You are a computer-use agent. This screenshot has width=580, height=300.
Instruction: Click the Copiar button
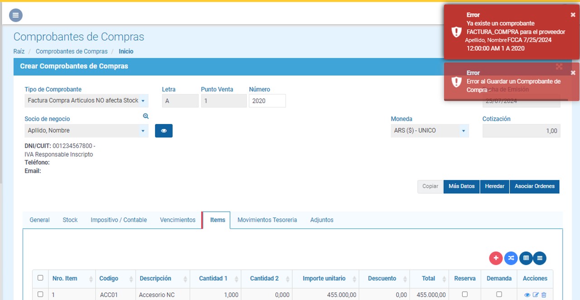point(430,186)
